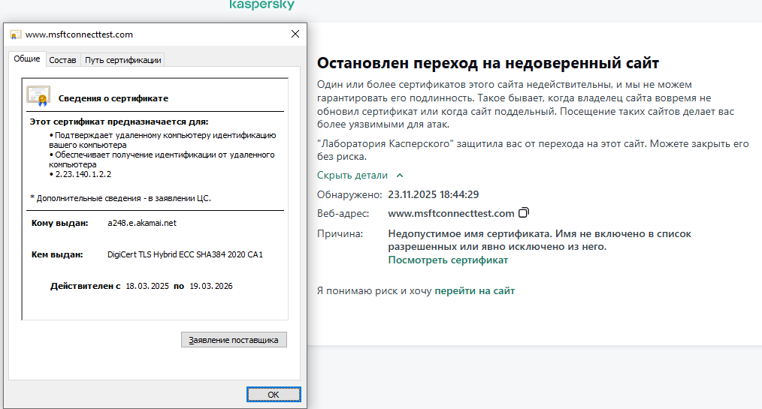Click the Действителен с label
Viewport: 762px width, 409px height.
(x=85, y=286)
